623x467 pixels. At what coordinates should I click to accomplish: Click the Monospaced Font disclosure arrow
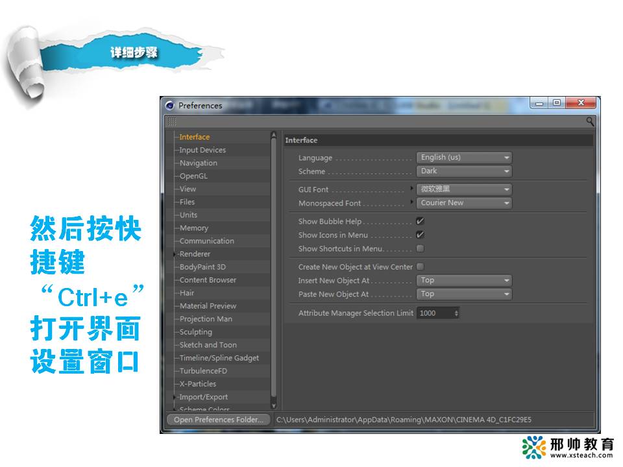point(411,202)
